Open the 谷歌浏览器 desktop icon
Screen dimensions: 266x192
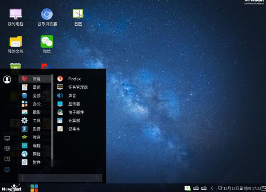click(47, 17)
